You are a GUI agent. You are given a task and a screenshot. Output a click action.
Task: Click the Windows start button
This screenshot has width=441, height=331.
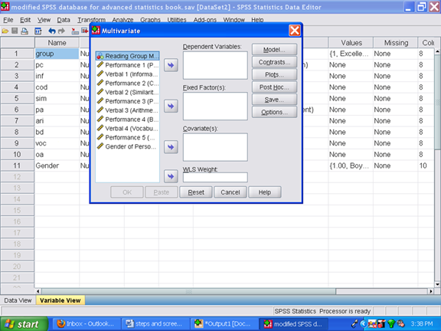tap(24, 324)
